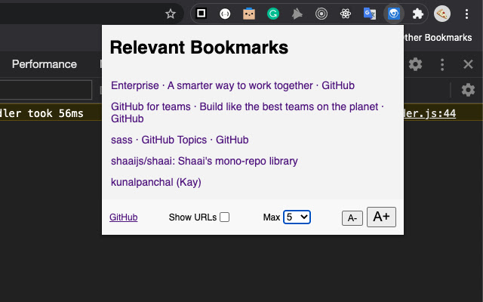
Task: Close the DevTools panel
Action: [468, 64]
